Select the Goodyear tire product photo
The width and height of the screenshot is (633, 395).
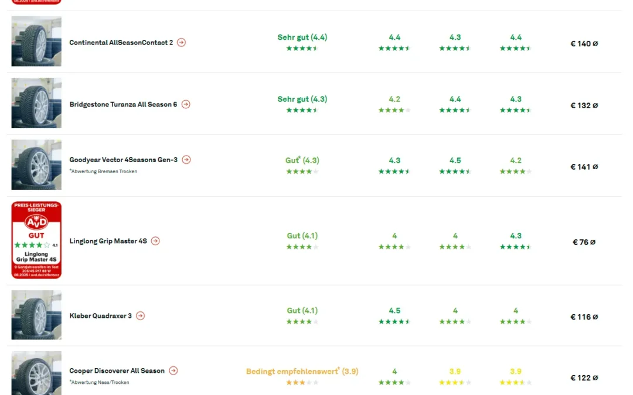[36, 164]
